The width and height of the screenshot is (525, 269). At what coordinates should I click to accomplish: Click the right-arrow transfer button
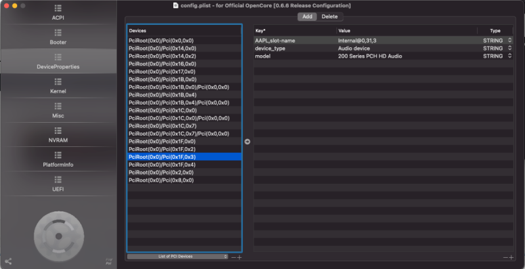tap(247, 142)
